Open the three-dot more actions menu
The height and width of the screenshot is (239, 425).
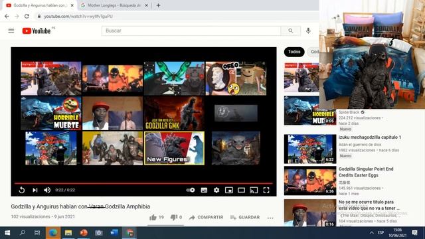pos(270,218)
